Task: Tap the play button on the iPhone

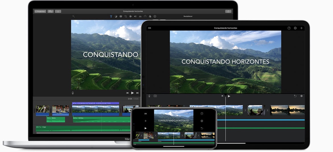Action: point(145,128)
